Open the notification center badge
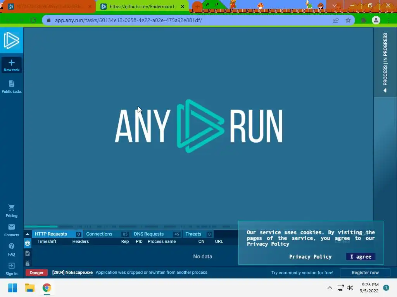The image size is (397, 297). coord(386,288)
